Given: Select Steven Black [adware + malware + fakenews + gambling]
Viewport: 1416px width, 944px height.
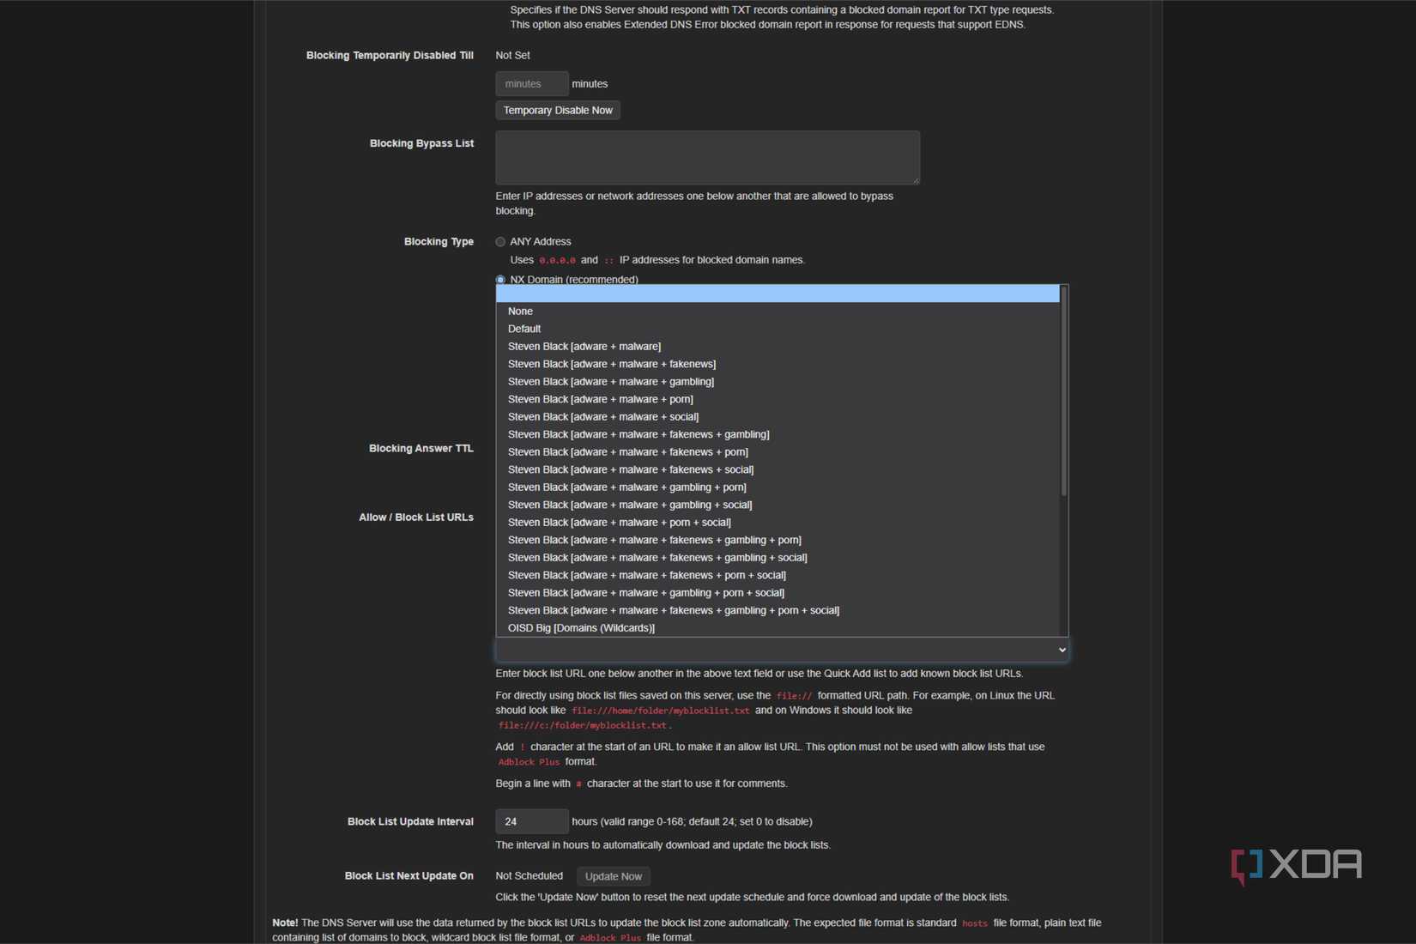Looking at the screenshot, I should (778, 434).
